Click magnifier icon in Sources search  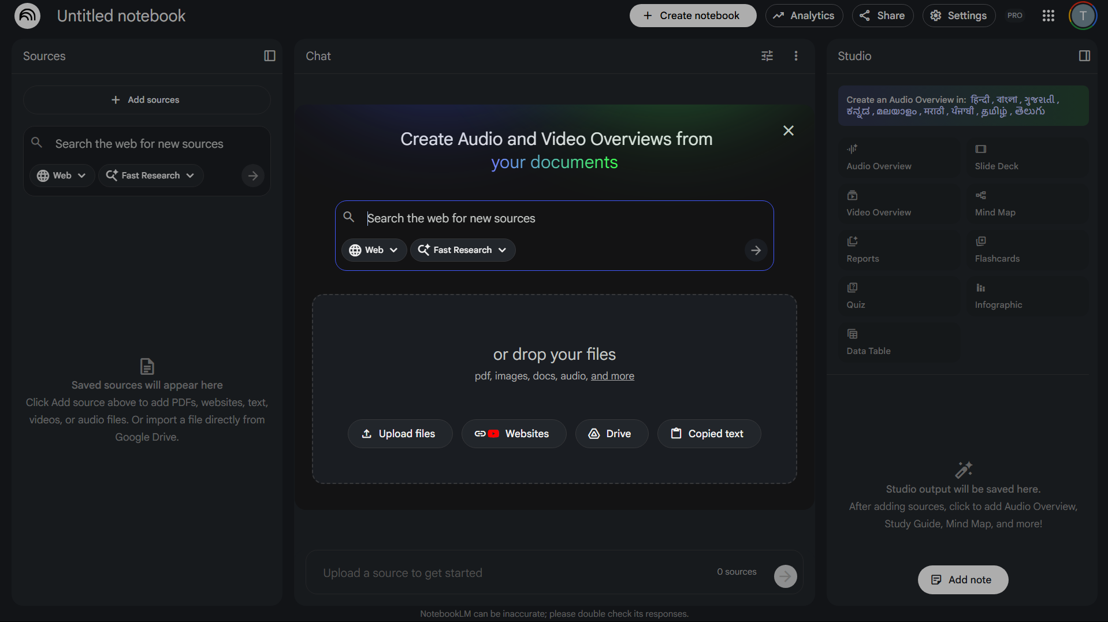pos(36,142)
